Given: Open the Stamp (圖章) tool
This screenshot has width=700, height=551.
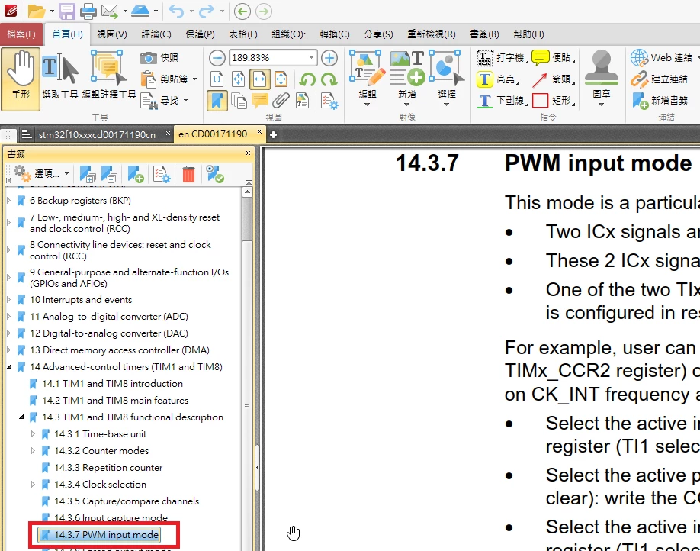Looking at the screenshot, I should [602, 78].
